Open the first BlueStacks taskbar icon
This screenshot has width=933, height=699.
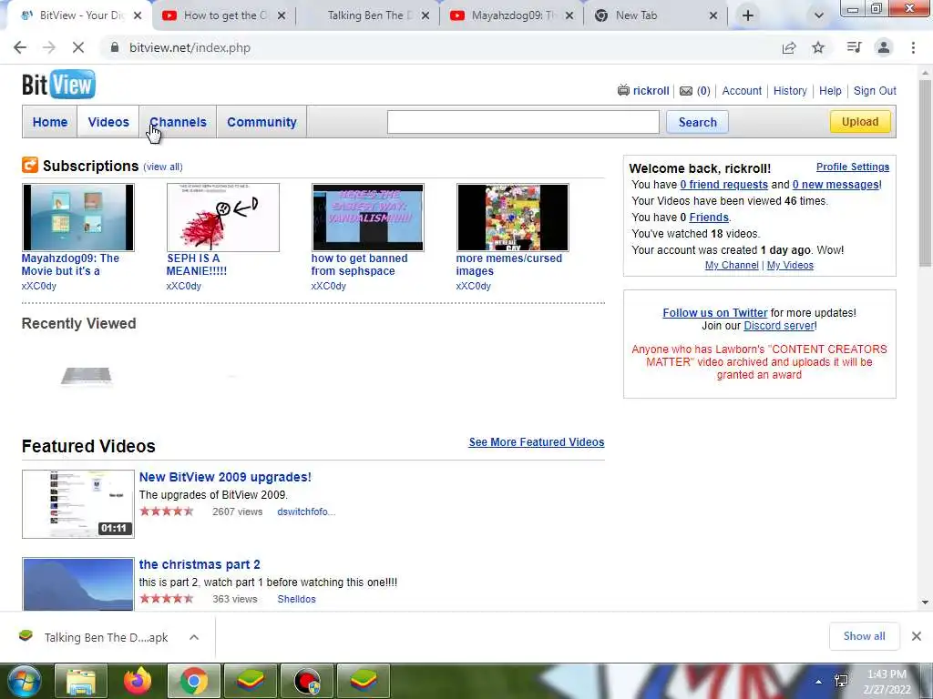pyautogui.click(x=251, y=681)
